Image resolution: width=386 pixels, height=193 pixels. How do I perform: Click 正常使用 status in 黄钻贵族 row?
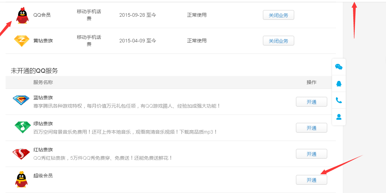tap(197, 41)
